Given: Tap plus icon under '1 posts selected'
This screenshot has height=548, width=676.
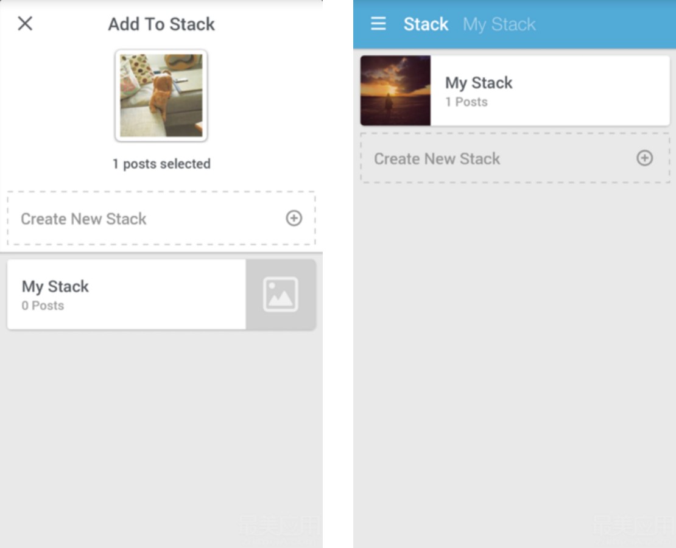Looking at the screenshot, I should tap(294, 218).
